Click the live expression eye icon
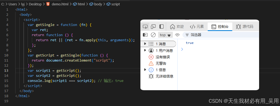This screenshot has width=280, height=106. click(x=177, y=35)
